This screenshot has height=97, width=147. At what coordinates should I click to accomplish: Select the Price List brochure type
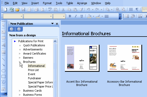click(x=33, y=70)
